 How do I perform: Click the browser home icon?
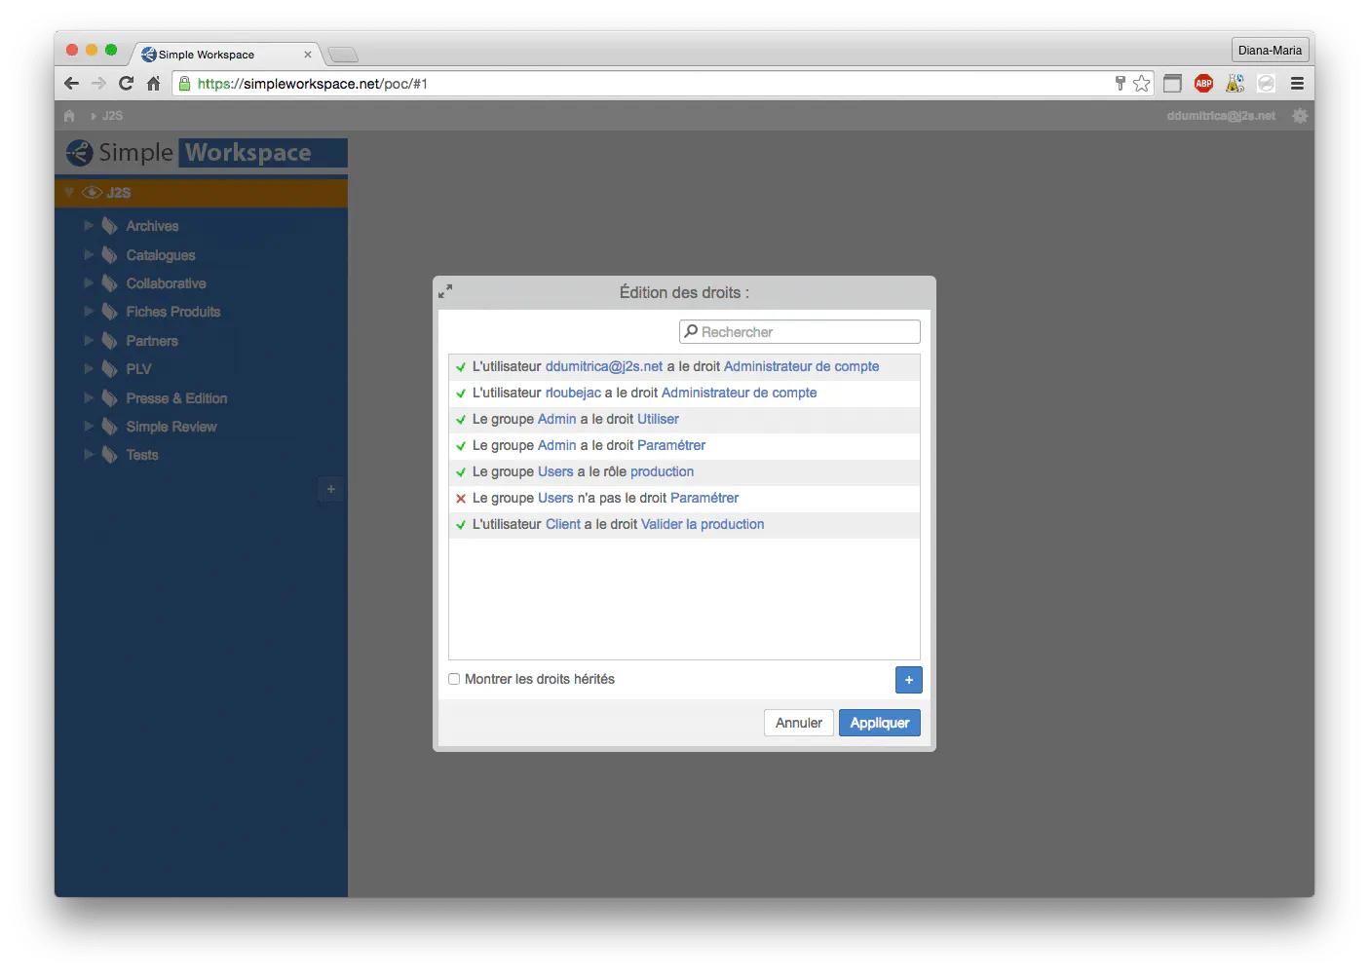(153, 84)
